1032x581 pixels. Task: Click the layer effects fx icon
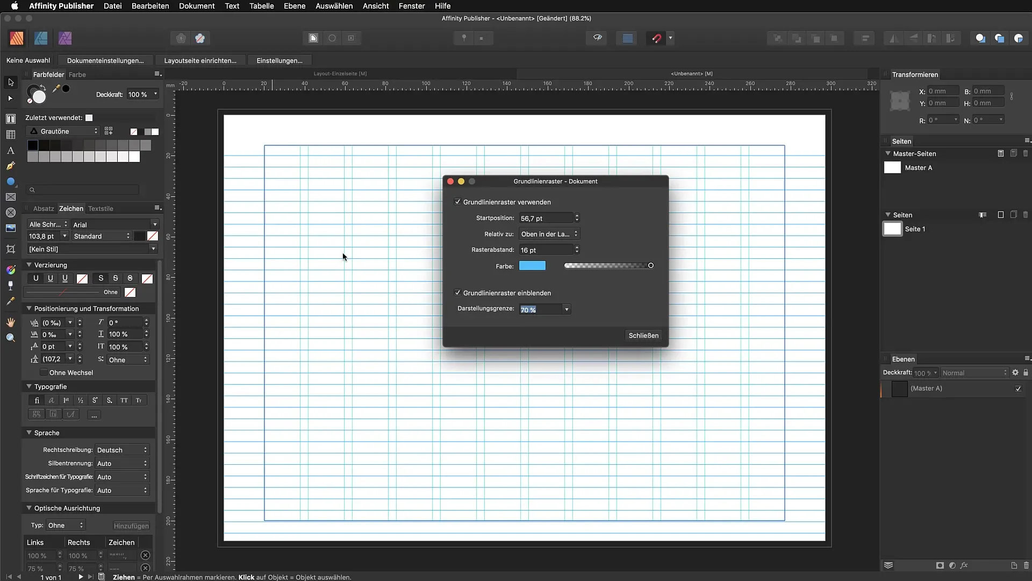click(964, 565)
